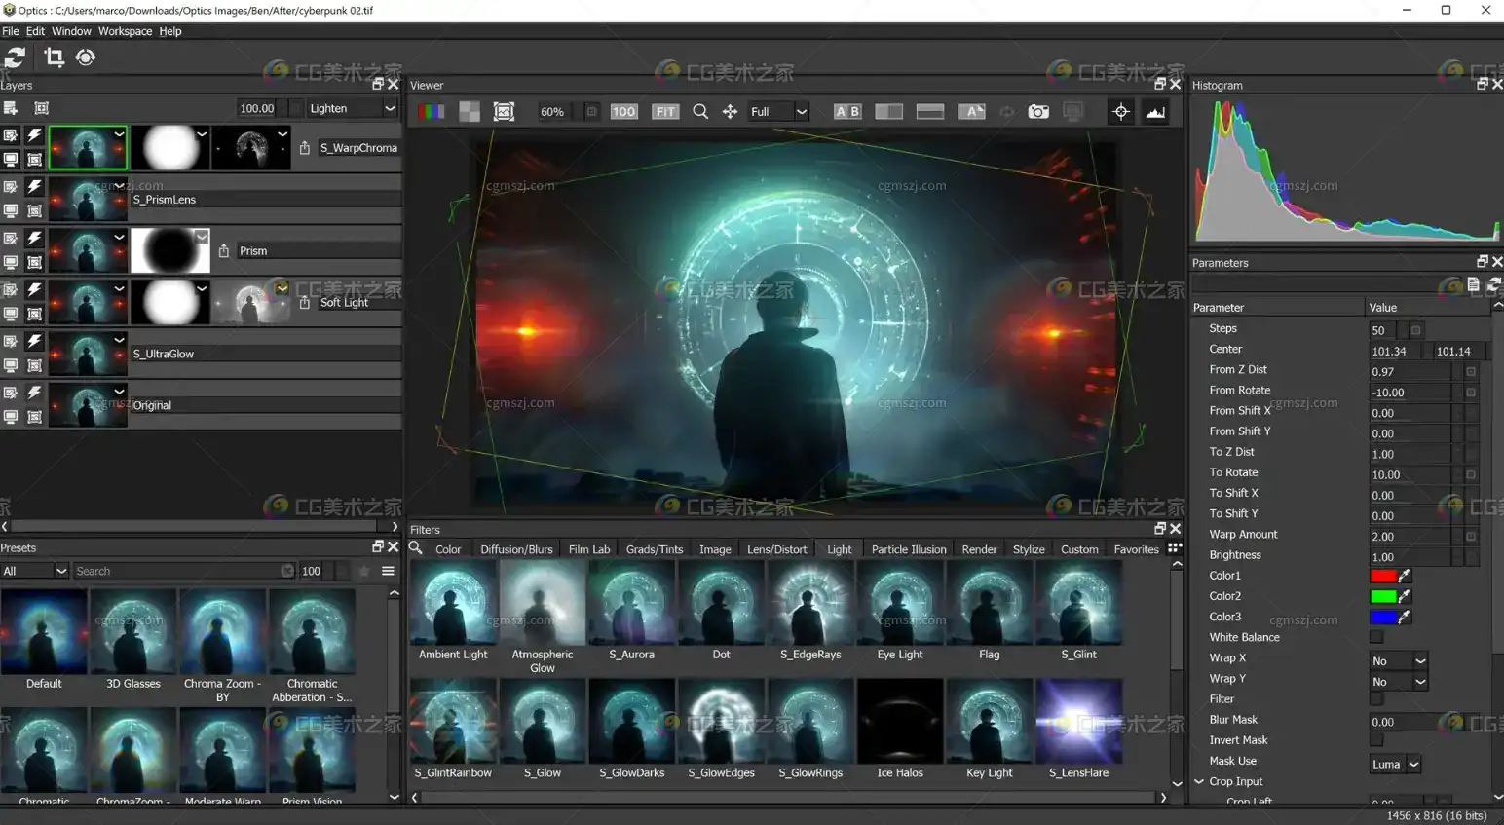Open the Workspace menu

pos(125,31)
